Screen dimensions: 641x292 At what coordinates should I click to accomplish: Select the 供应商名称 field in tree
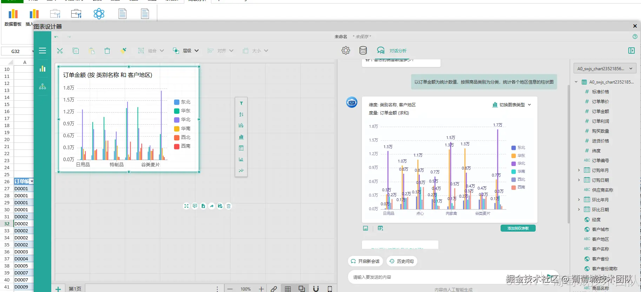click(x=602, y=190)
